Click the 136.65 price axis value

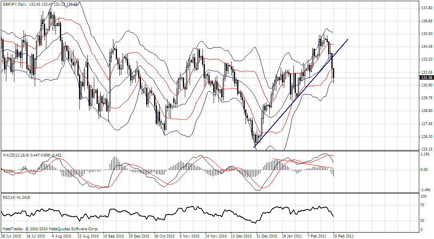pyautogui.click(x=426, y=21)
